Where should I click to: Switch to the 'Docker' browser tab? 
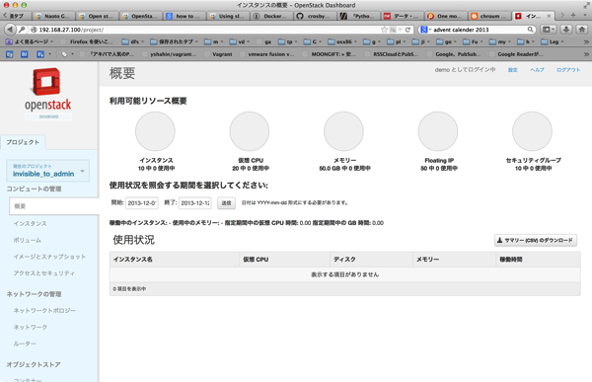tap(270, 16)
